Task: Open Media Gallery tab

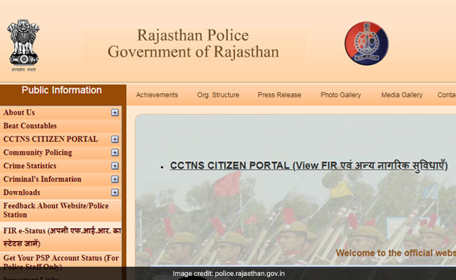Action: coord(402,95)
